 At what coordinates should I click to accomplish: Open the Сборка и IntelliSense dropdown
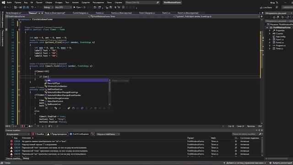(x=108, y=134)
